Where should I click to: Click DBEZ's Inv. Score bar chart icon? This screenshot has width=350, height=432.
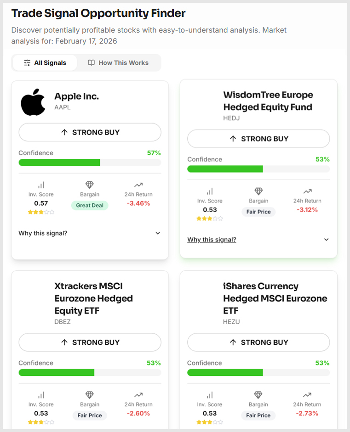pos(41,395)
